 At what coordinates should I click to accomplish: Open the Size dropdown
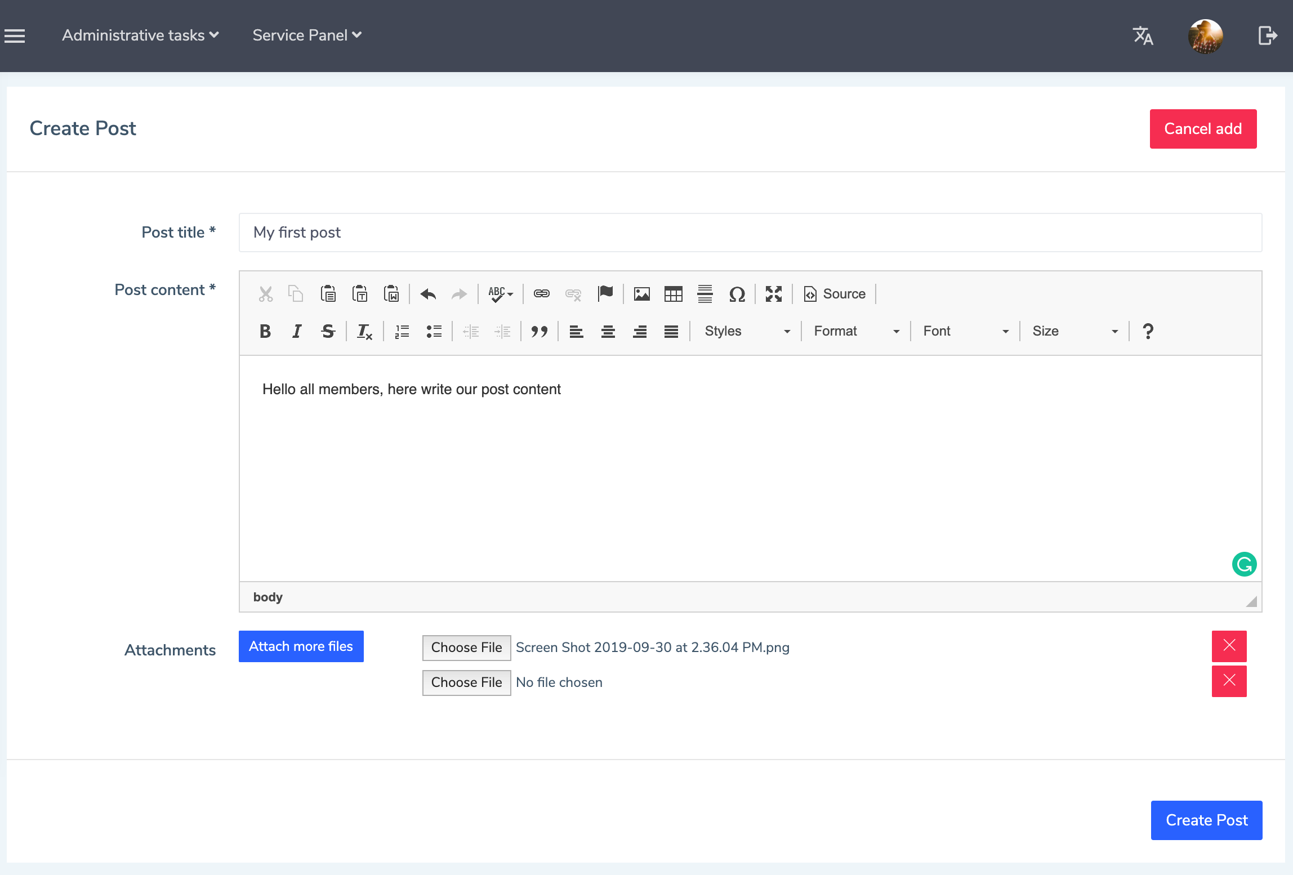(1074, 331)
